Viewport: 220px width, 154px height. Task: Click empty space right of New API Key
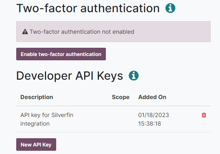click(137, 145)
